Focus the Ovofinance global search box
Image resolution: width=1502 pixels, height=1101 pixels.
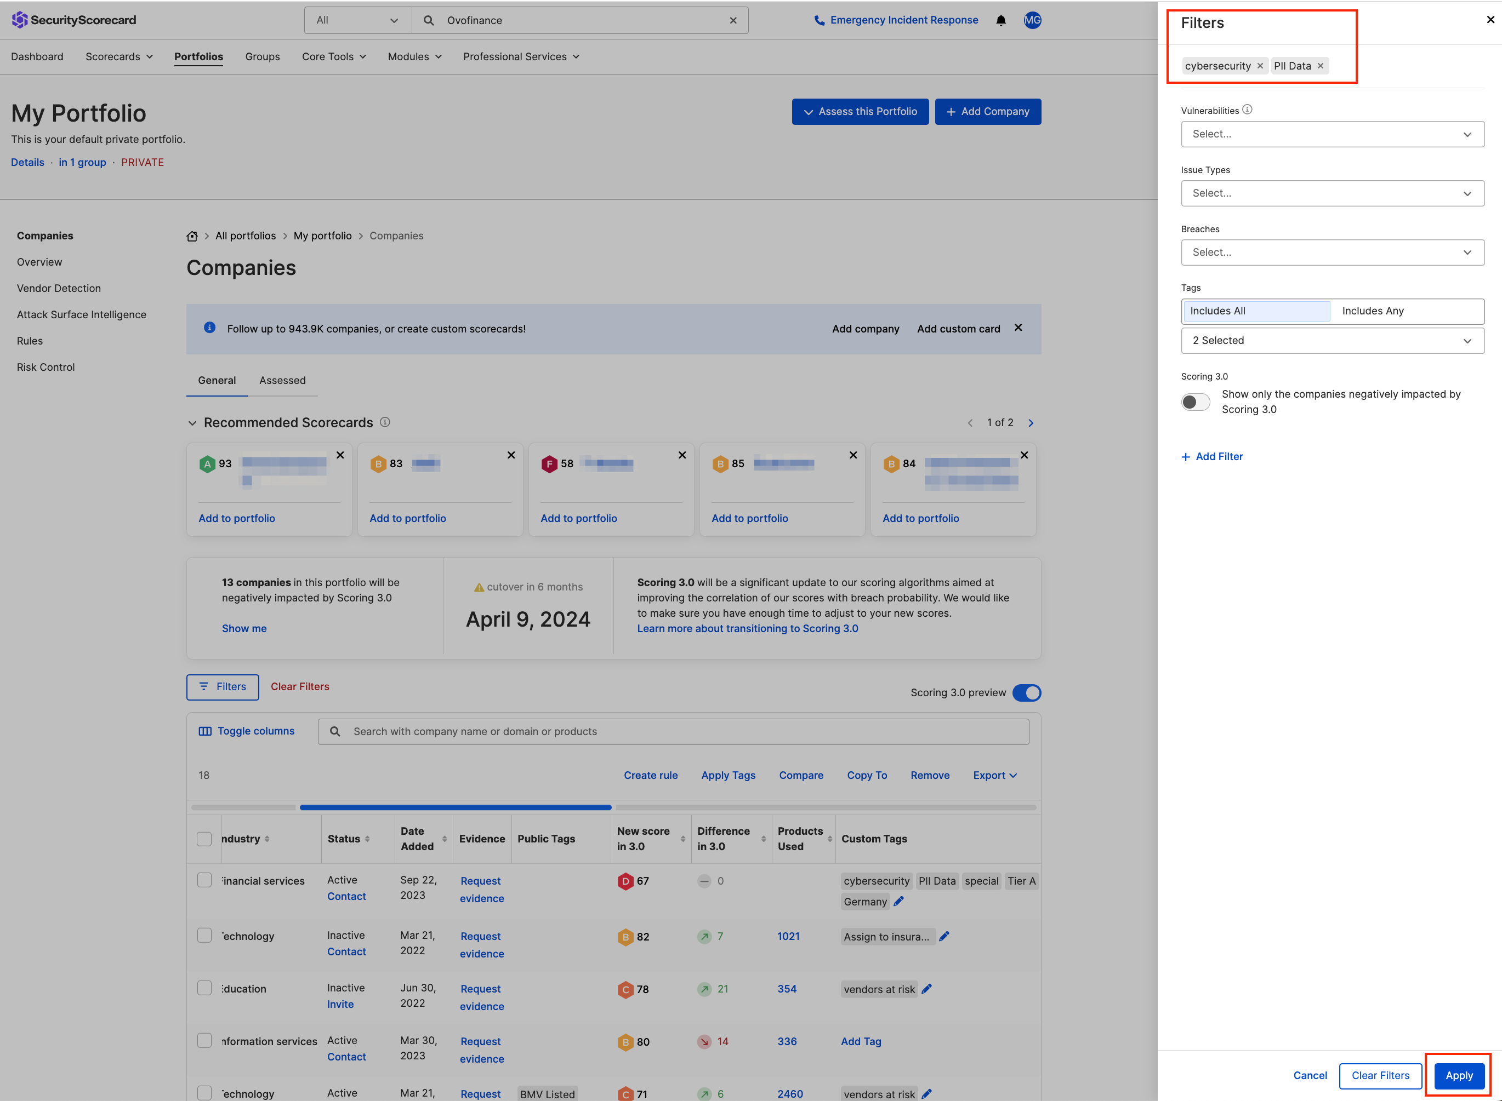pos(579,21)
